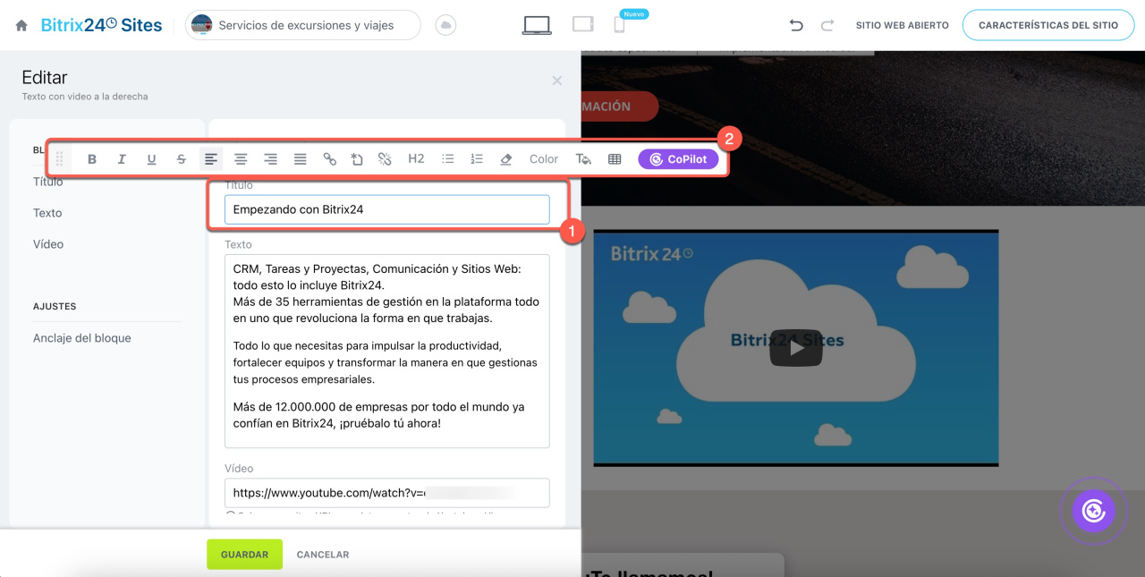Align text to the right

(270, 159)
